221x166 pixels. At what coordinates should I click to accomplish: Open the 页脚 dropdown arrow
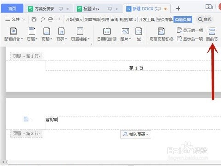click(51, 39)
